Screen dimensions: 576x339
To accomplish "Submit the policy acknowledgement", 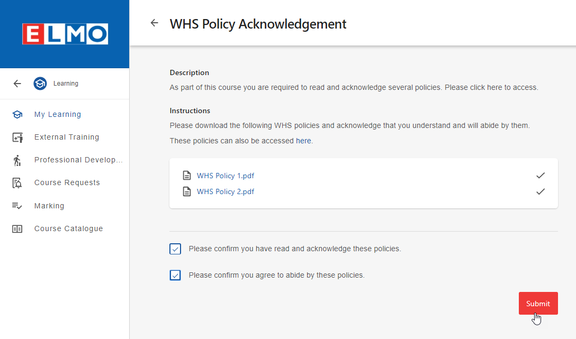I will [x=538, y=304].
